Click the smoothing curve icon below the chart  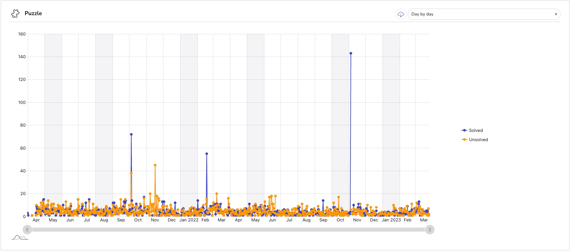point(20,237)
